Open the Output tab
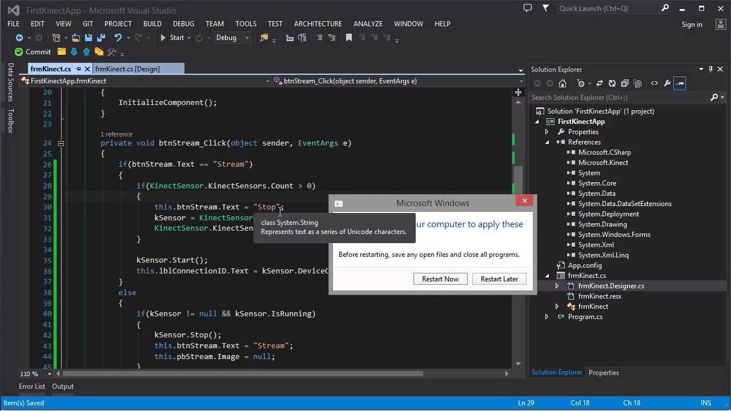731x411 pixels. point(63,386)
